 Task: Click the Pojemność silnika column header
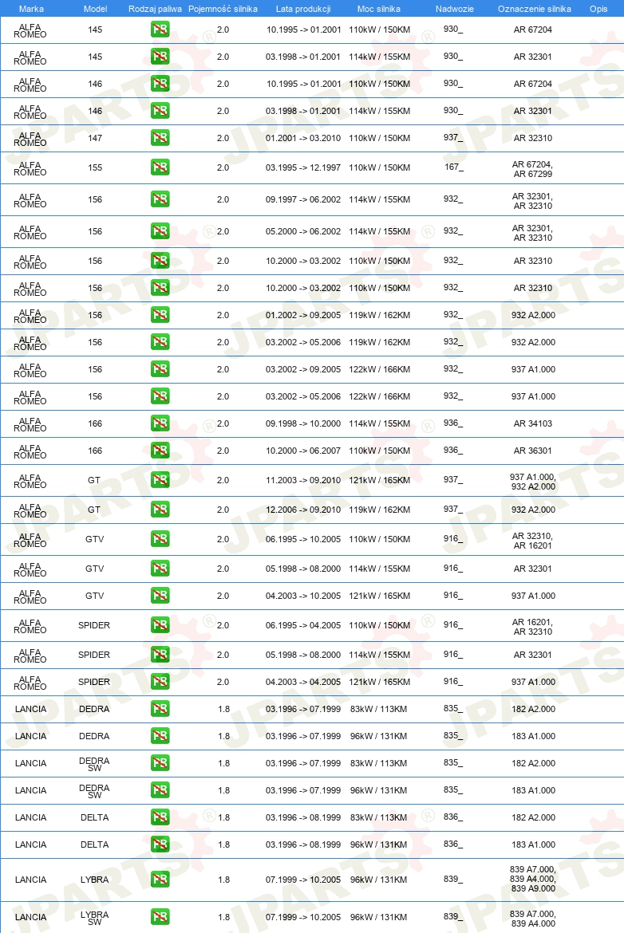tap(223, 9)
